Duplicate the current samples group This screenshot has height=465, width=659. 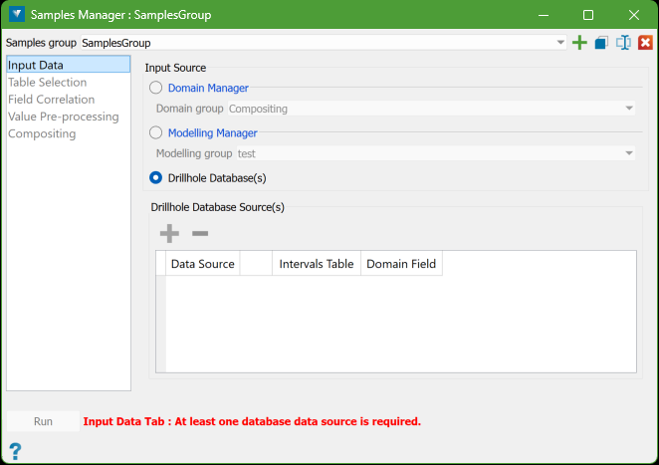601,43
